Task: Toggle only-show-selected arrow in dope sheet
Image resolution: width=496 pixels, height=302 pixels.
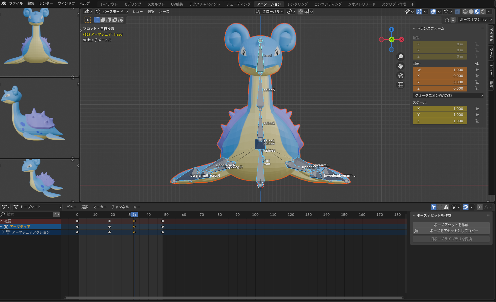Action: click(434, 207)
